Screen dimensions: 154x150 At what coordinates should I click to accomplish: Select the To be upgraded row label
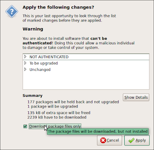44,63
